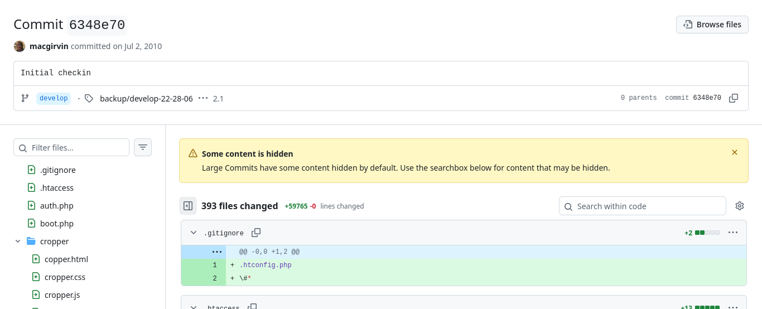Click the Browse files button

tap(712, 25)
